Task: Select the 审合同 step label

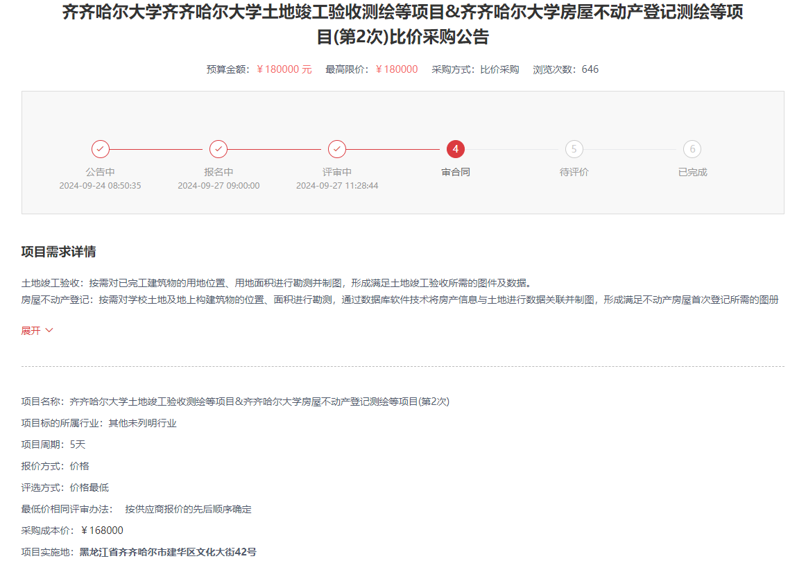Action: tap(456, 172)
